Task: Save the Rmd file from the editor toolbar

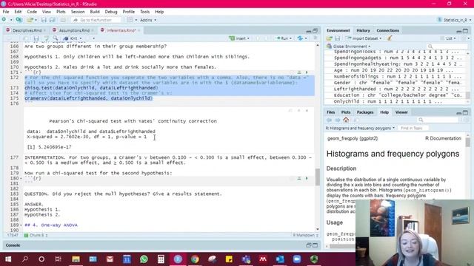Action: coord(36,38)
